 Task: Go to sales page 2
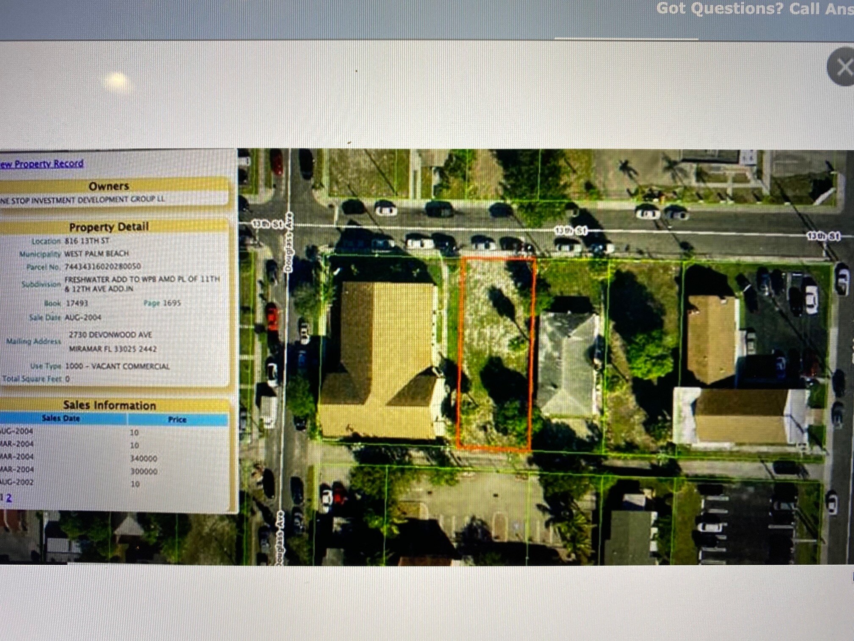(9, 498)
